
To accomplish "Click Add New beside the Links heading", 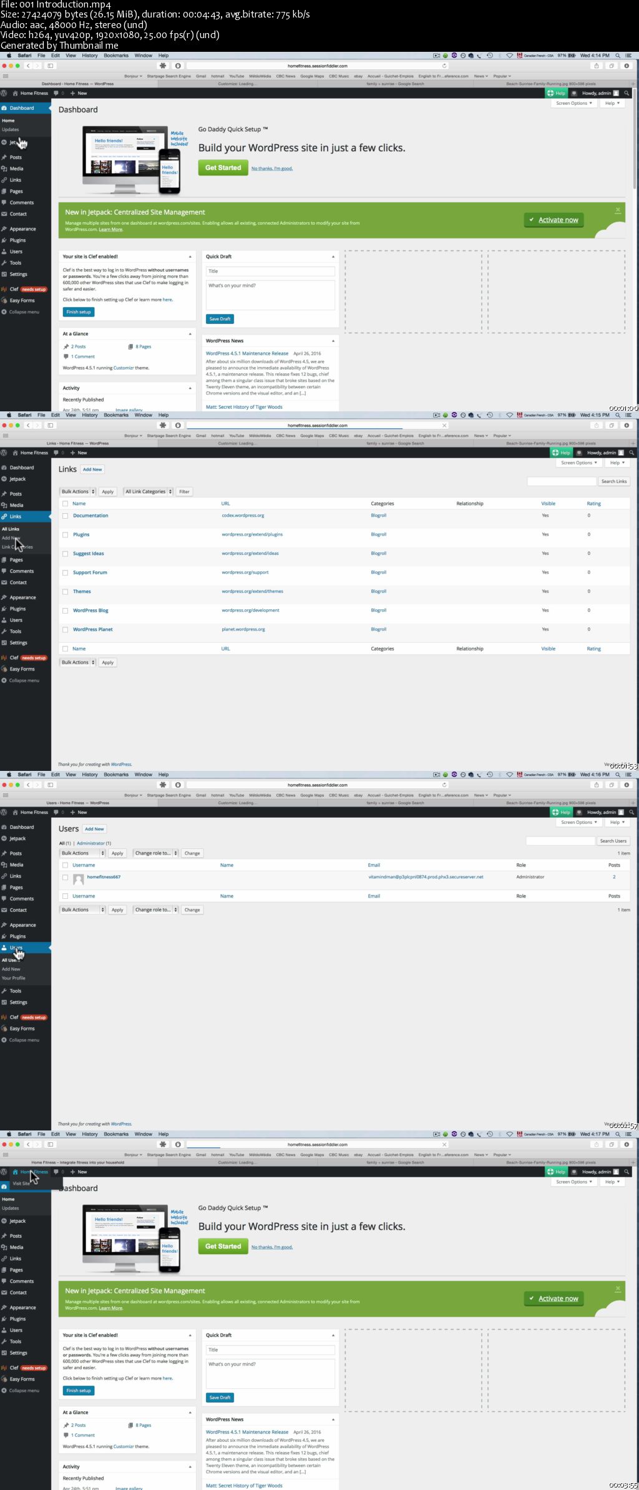I will tap(92, 469).
